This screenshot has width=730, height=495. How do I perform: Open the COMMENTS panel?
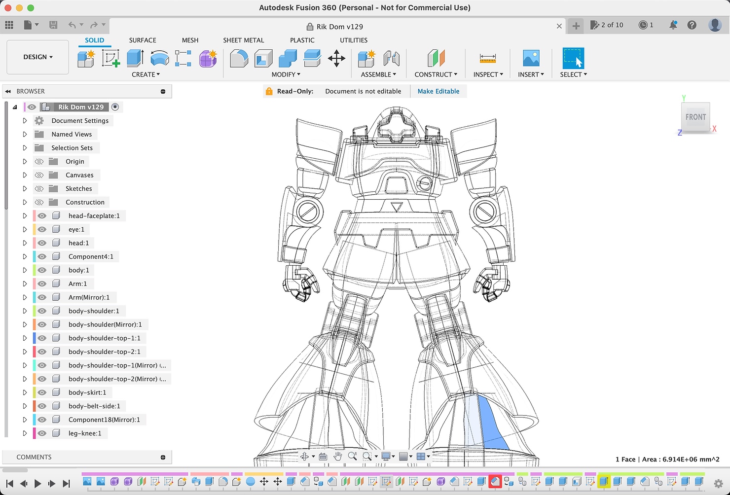pos(34,457)
